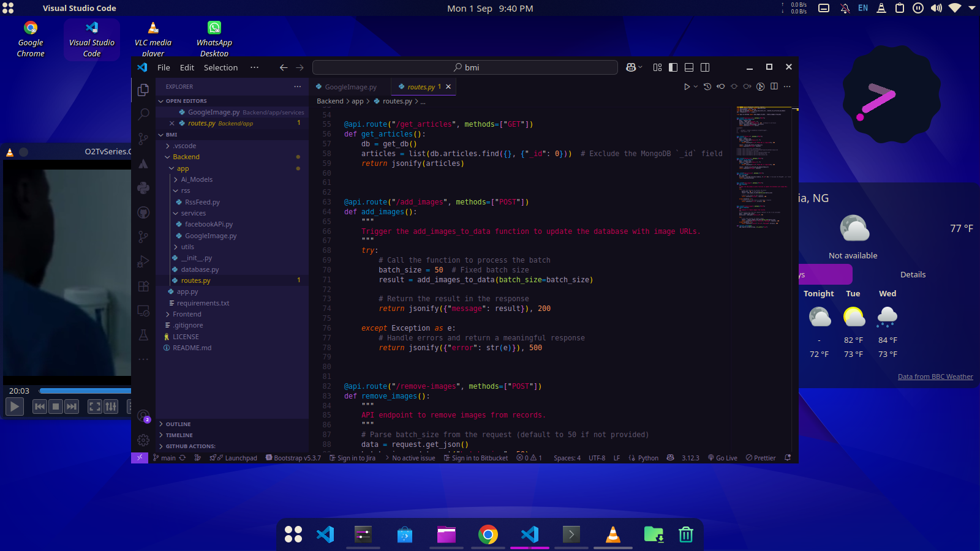Toggle the secondary side bar visibility
980x551 pixels.
(705, 67)
